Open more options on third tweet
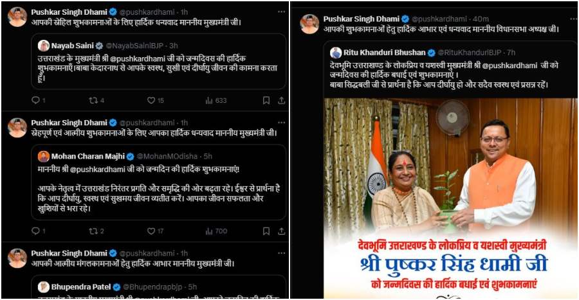The image size is (579, 300). tap(281, 253)
